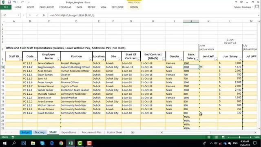This screenshot has height=147, width=261.
Task: Switch to the Procurement Plan sheet tab
Action: coord(91,132)
